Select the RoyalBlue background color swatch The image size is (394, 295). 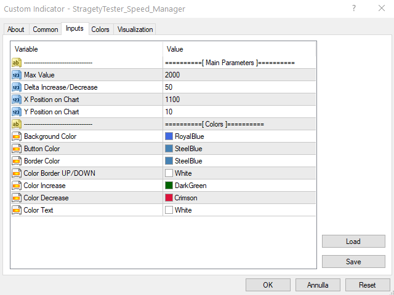[x=169, y=136]
